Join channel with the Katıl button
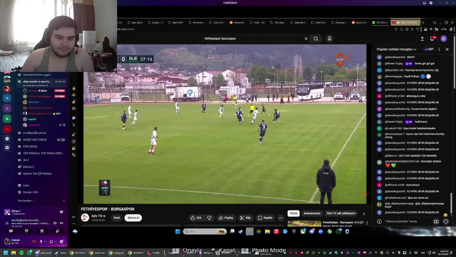The width and height of the screenshot is (456, 257). point(116,218)
